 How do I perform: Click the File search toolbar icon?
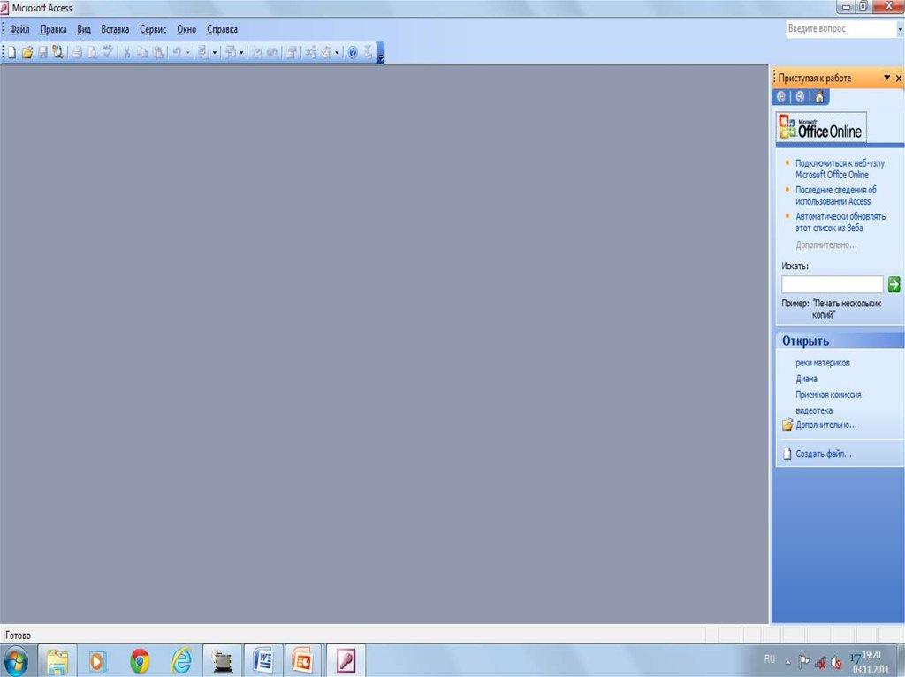pos(57,53)
